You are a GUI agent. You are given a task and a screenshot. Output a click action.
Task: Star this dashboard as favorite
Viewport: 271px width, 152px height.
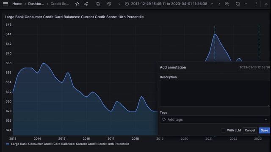77,4
